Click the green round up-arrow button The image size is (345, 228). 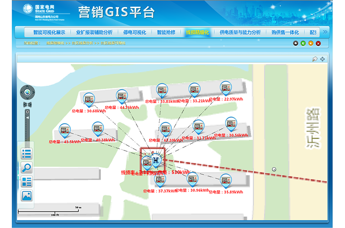(303, 43)
